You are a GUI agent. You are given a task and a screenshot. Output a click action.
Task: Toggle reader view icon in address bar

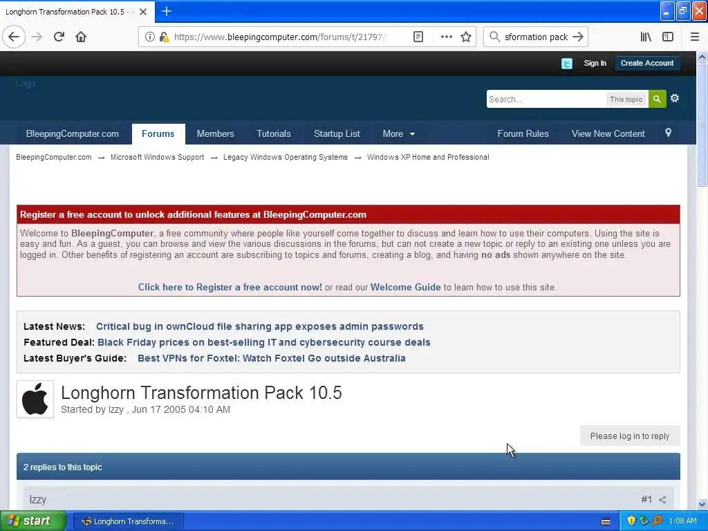[x=418, y=37]
